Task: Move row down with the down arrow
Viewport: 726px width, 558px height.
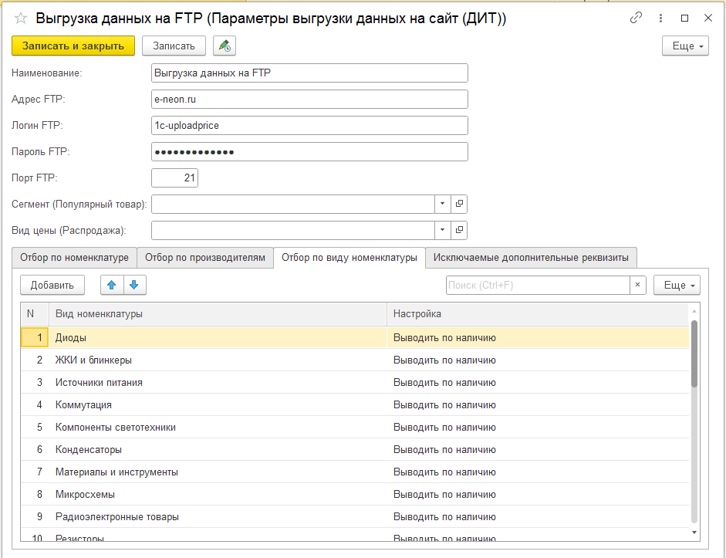Action: tap(134, 285)
